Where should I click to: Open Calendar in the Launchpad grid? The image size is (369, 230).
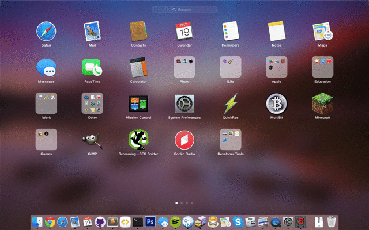(x=184, y=32)
